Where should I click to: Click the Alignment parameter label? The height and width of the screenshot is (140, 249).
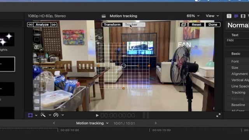240,74
